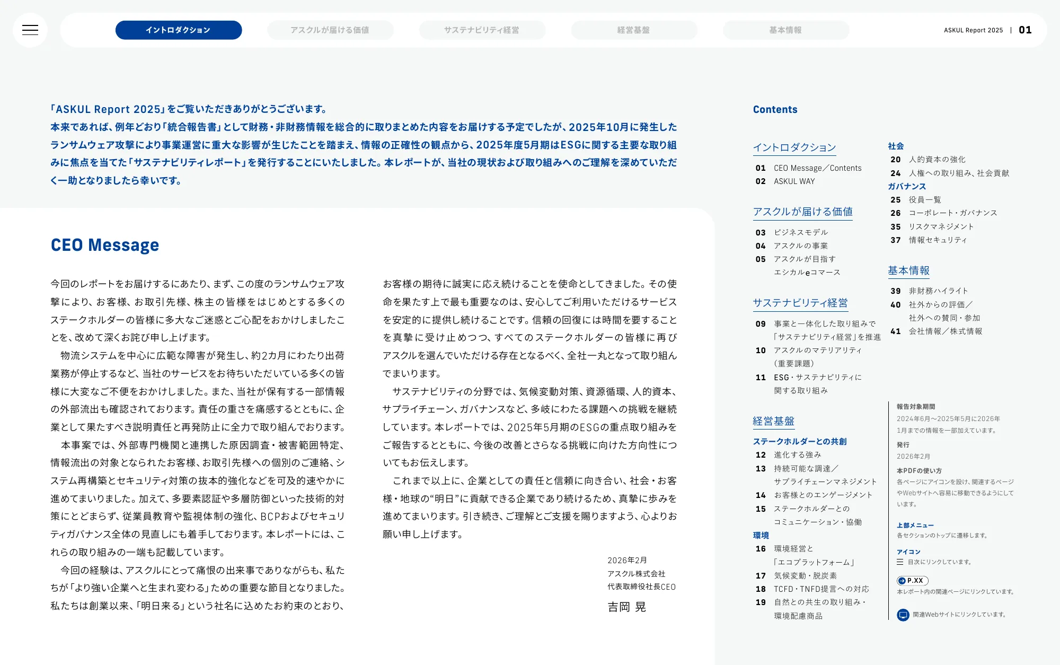Open 01 CEO Message／Contents entry
The image size is (1060, 665).
[809, 168]
